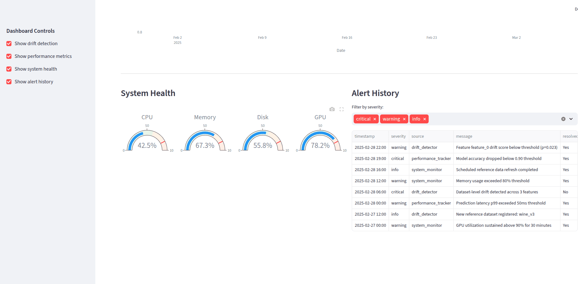Select 'Scheduled reference data refresh completed' cell
Screen dimensions: 578x284
coord(507,170)
